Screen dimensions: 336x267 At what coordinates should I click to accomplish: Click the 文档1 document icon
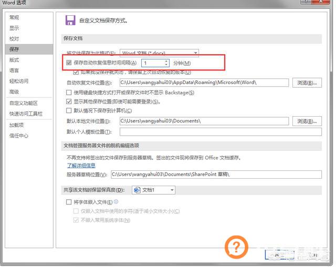coord(137,190)
